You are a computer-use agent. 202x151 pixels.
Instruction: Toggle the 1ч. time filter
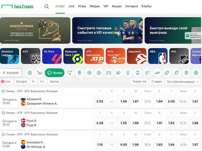point(33,82)
